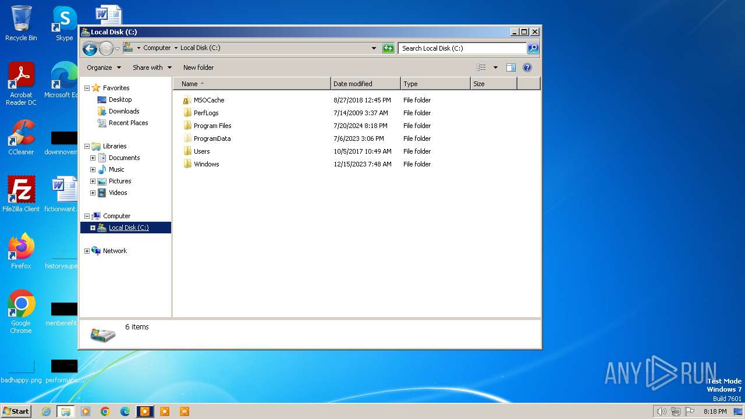The image size is (745, 419).
Task: Create a New folder
Action: pyautogui.click(x=198, y=68)
